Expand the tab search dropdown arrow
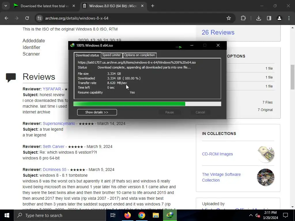The image size is (295, 221). click(6, 6)
